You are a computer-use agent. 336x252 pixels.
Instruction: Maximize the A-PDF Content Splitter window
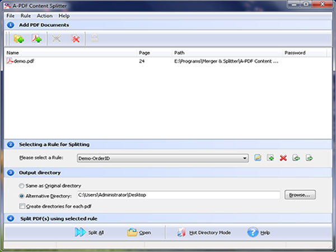[306, 4]
